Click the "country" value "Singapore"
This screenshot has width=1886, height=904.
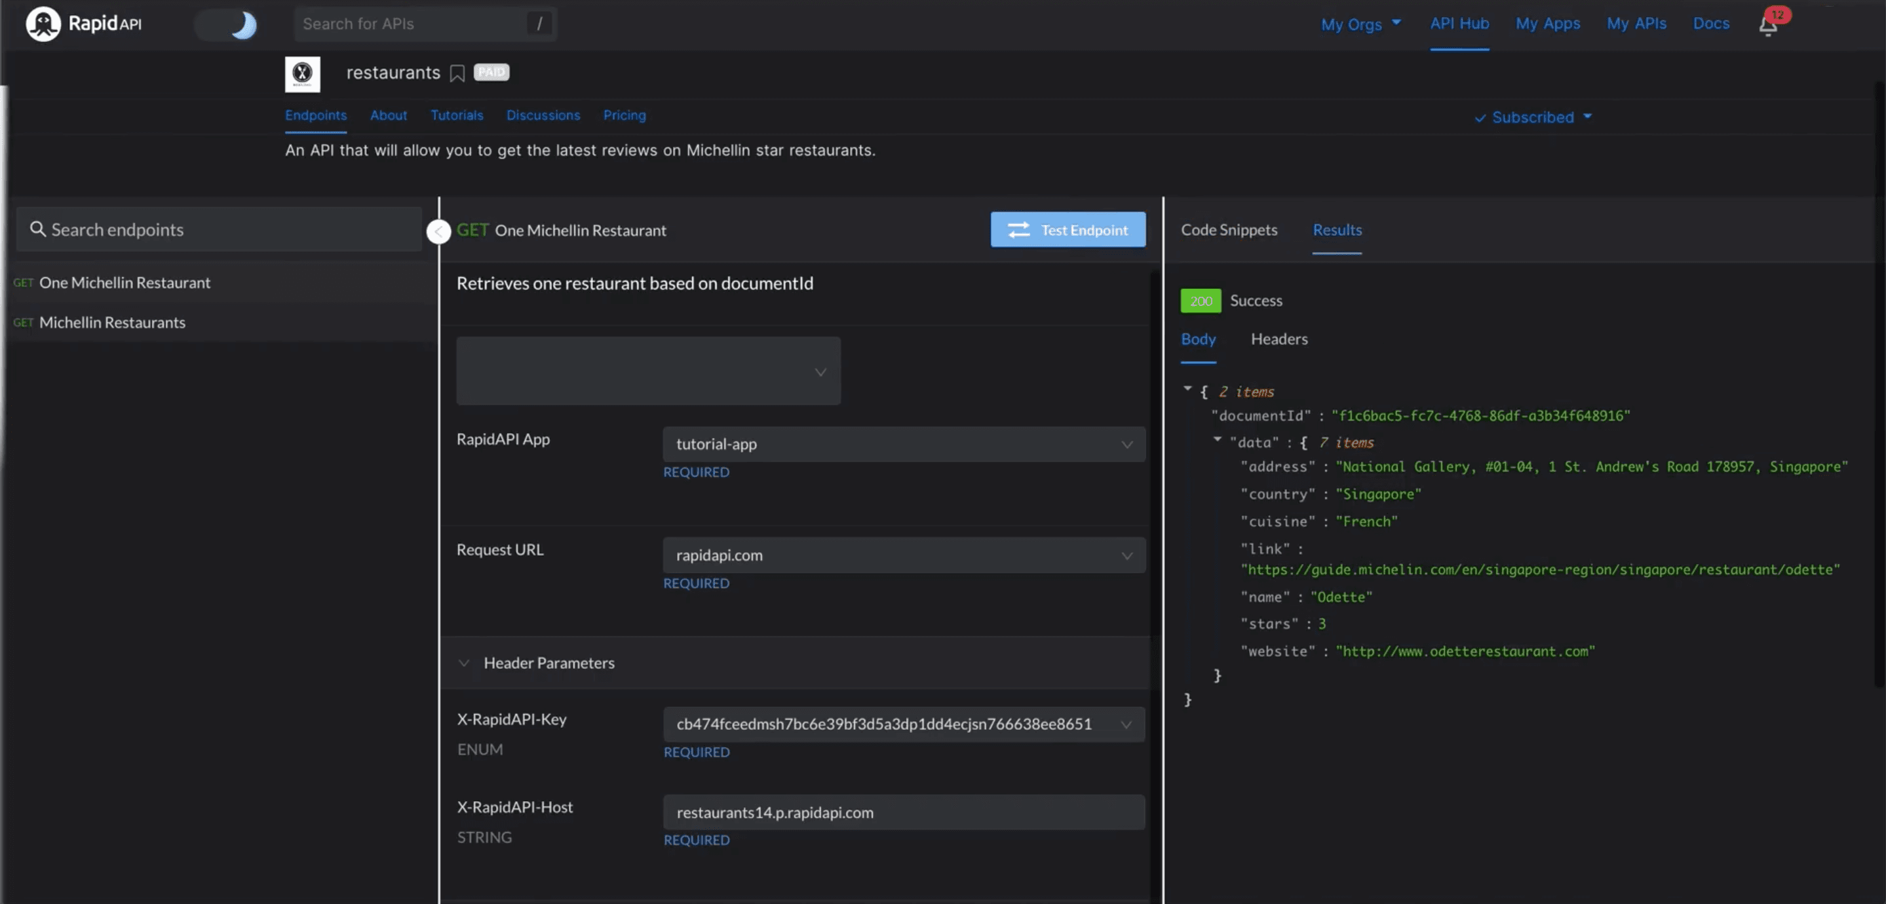[x=1378, y=494]
